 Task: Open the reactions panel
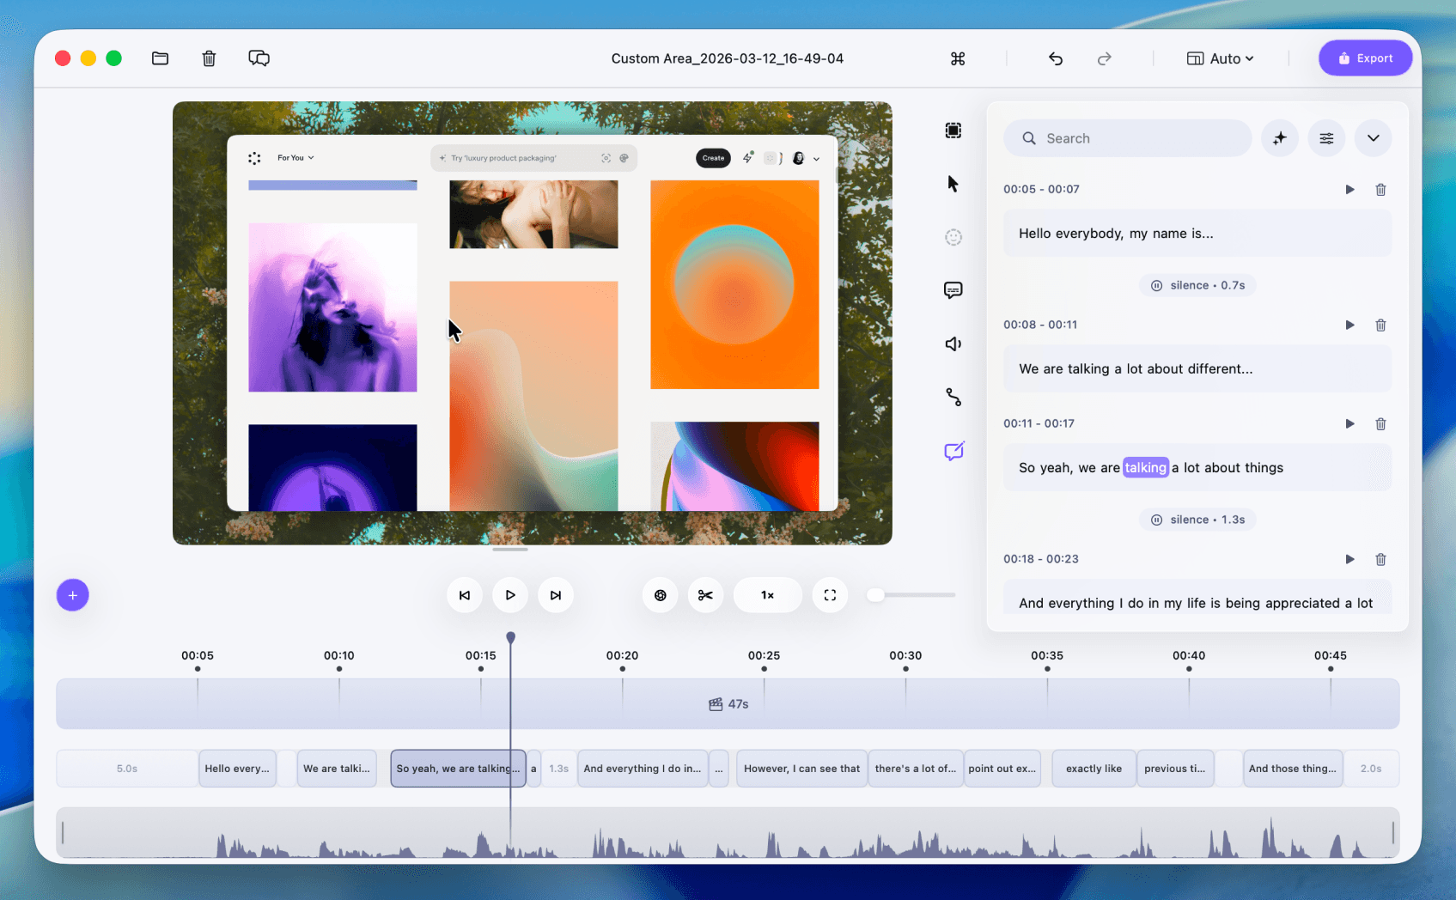click(953, 237)
